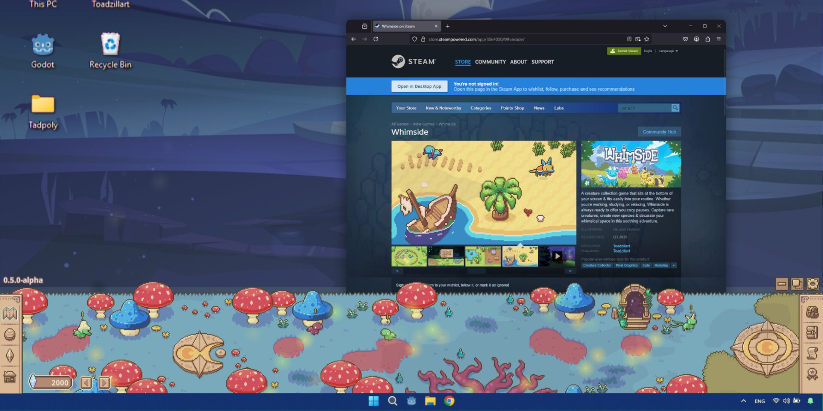Image resolution: width=823 pixels, height=411 pixels.
Task: Open the backpack inventory icon in game panel
Action: pyautogui.click(x=812, y=312)
